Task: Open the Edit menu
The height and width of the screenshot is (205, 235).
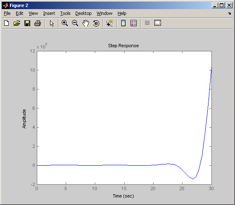Action: coord(19,13)
